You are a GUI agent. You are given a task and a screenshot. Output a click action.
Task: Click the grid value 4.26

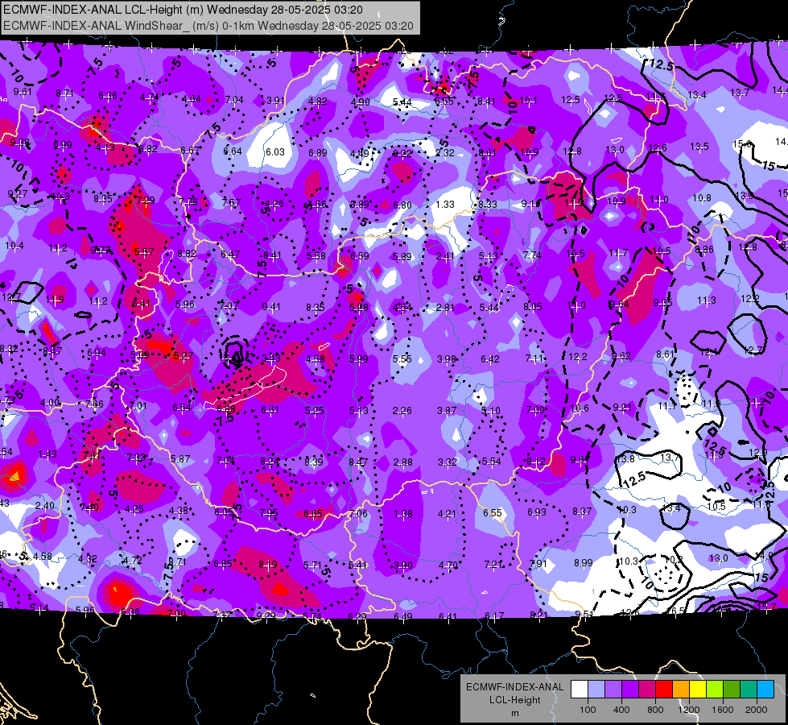click(275, 204)
